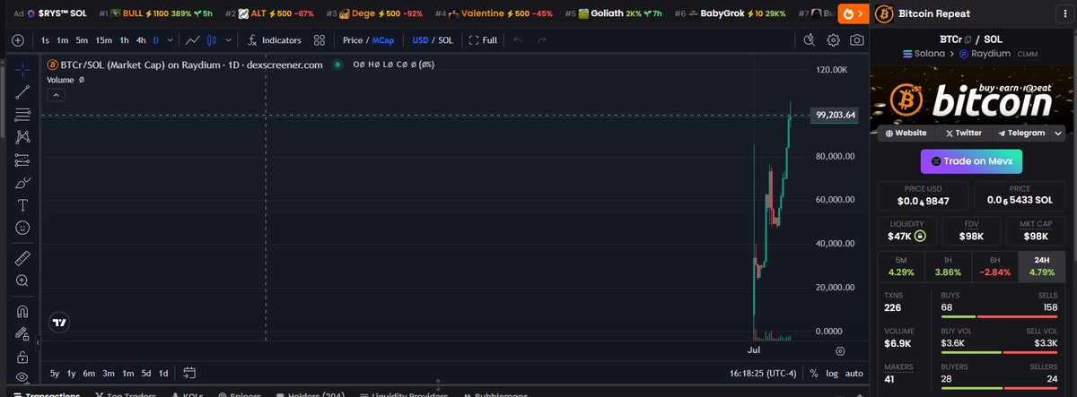Set chart interval to 1s

coord(46,40)
